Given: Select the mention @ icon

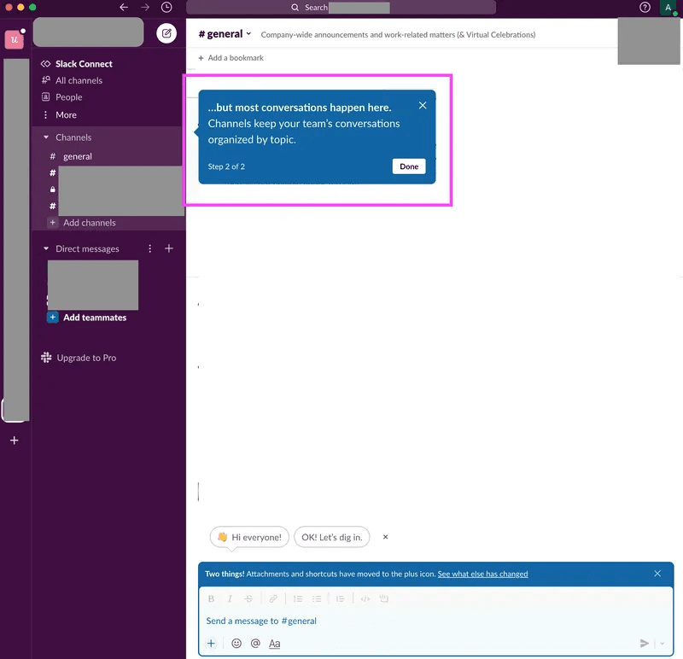Looking at the screenshot, I should tap(254, 643).
